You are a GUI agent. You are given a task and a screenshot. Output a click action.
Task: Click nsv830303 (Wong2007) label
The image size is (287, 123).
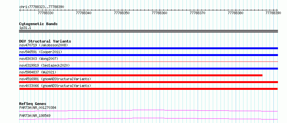tap(39, 59)
